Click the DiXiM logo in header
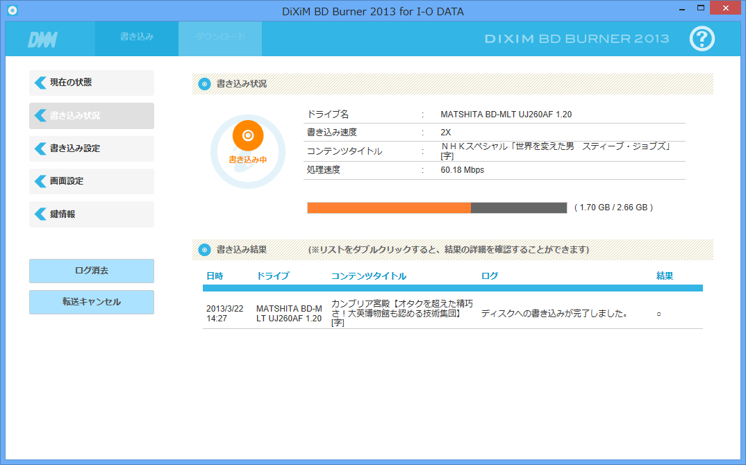The width and height of the screenshot is (746, 465). click(x=42, y=40)
